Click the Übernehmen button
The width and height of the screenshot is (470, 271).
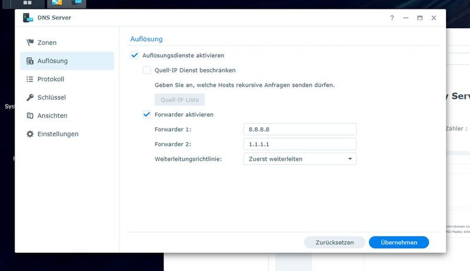point(399,242)
